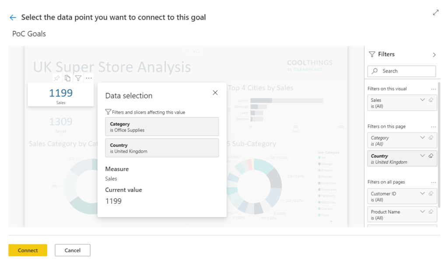Click the Search box in Filters
The width and height of the screenshot is (448, 265).
pos(402,71)
